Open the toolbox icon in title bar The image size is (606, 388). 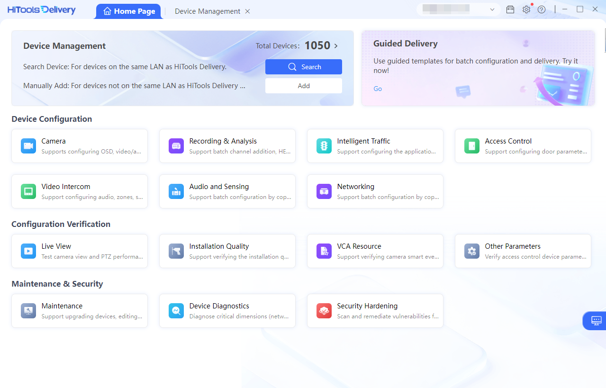point(510,9)
